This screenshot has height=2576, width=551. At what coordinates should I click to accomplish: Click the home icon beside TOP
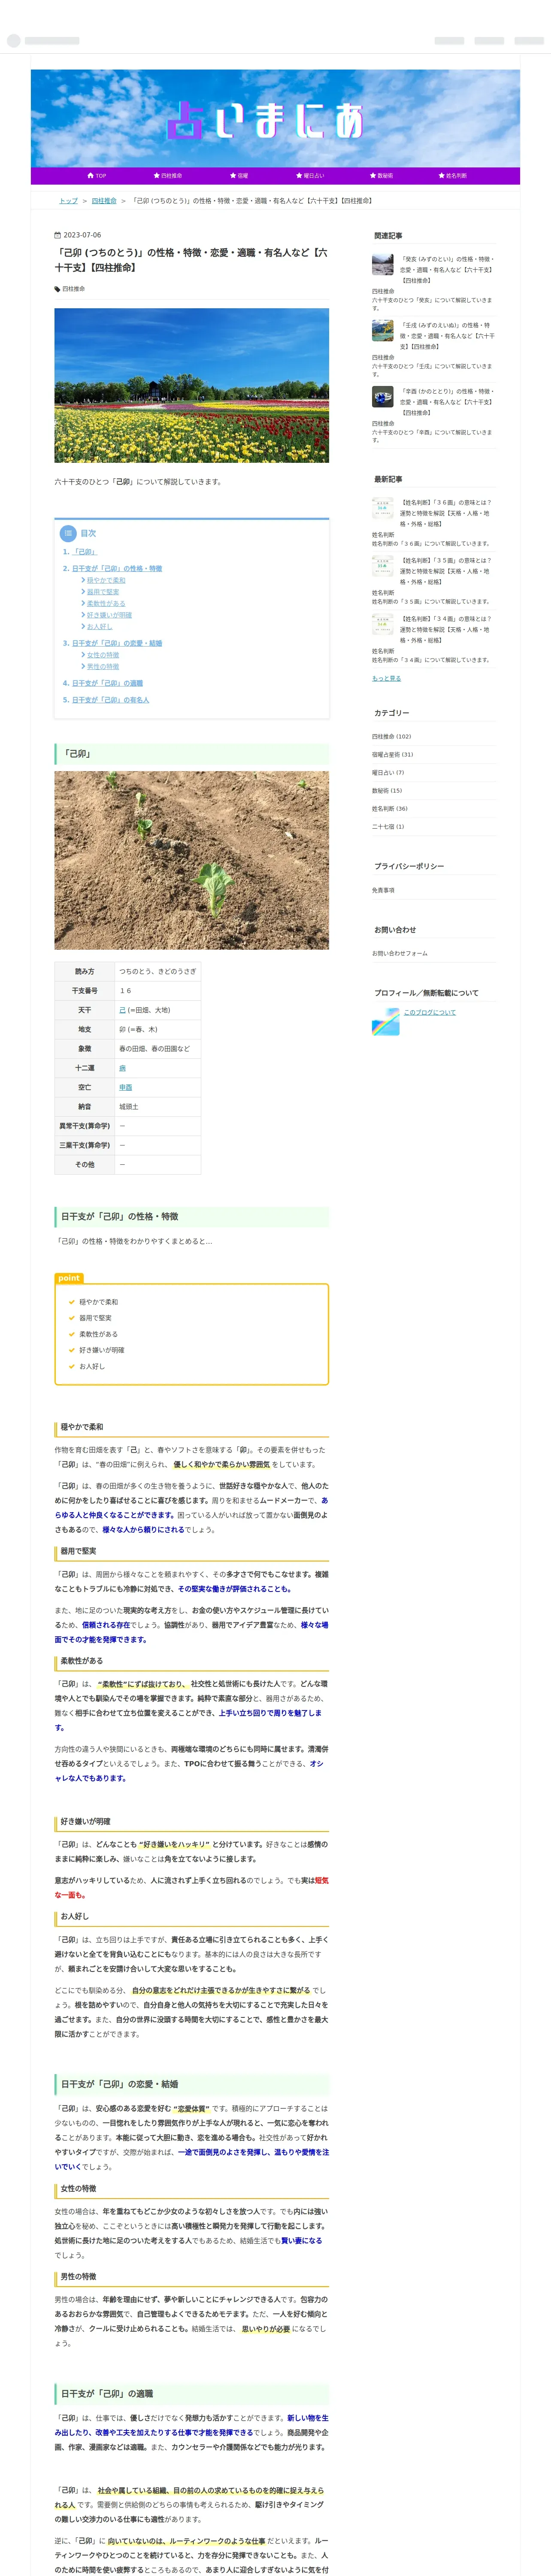pos(91,176)
